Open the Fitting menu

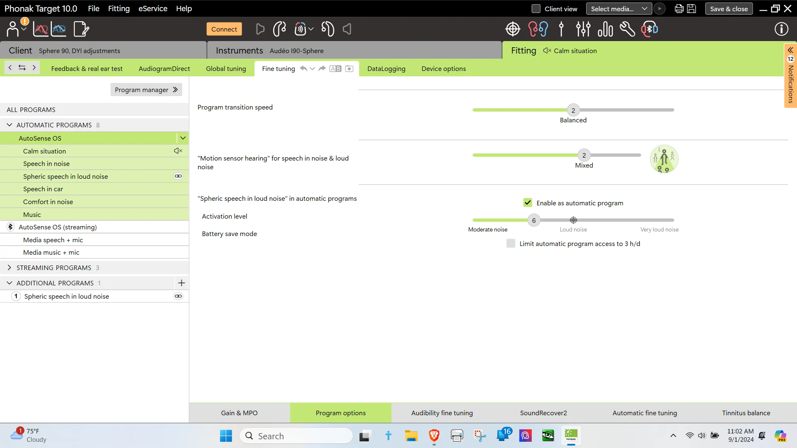pos(119,8)
